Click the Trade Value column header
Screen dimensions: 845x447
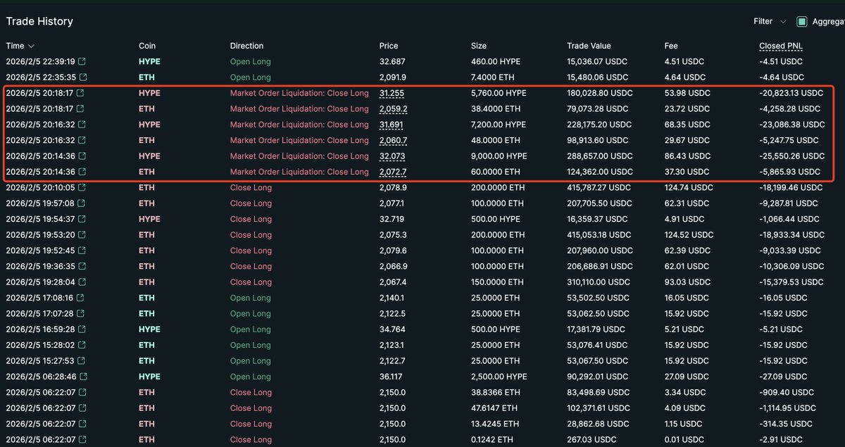(x=589, y=46)
